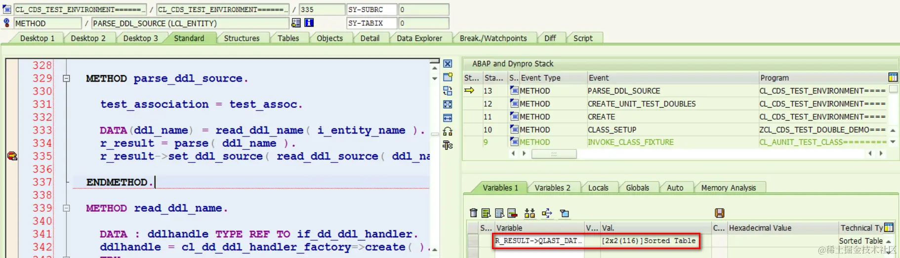Open the Memory Analysis tab
Image resolution: width=900 pixels, height=258 pixels.
coord(729,188)
